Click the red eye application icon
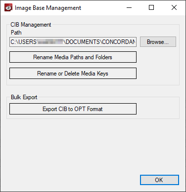The image size is (186, 192). [8, 8]
